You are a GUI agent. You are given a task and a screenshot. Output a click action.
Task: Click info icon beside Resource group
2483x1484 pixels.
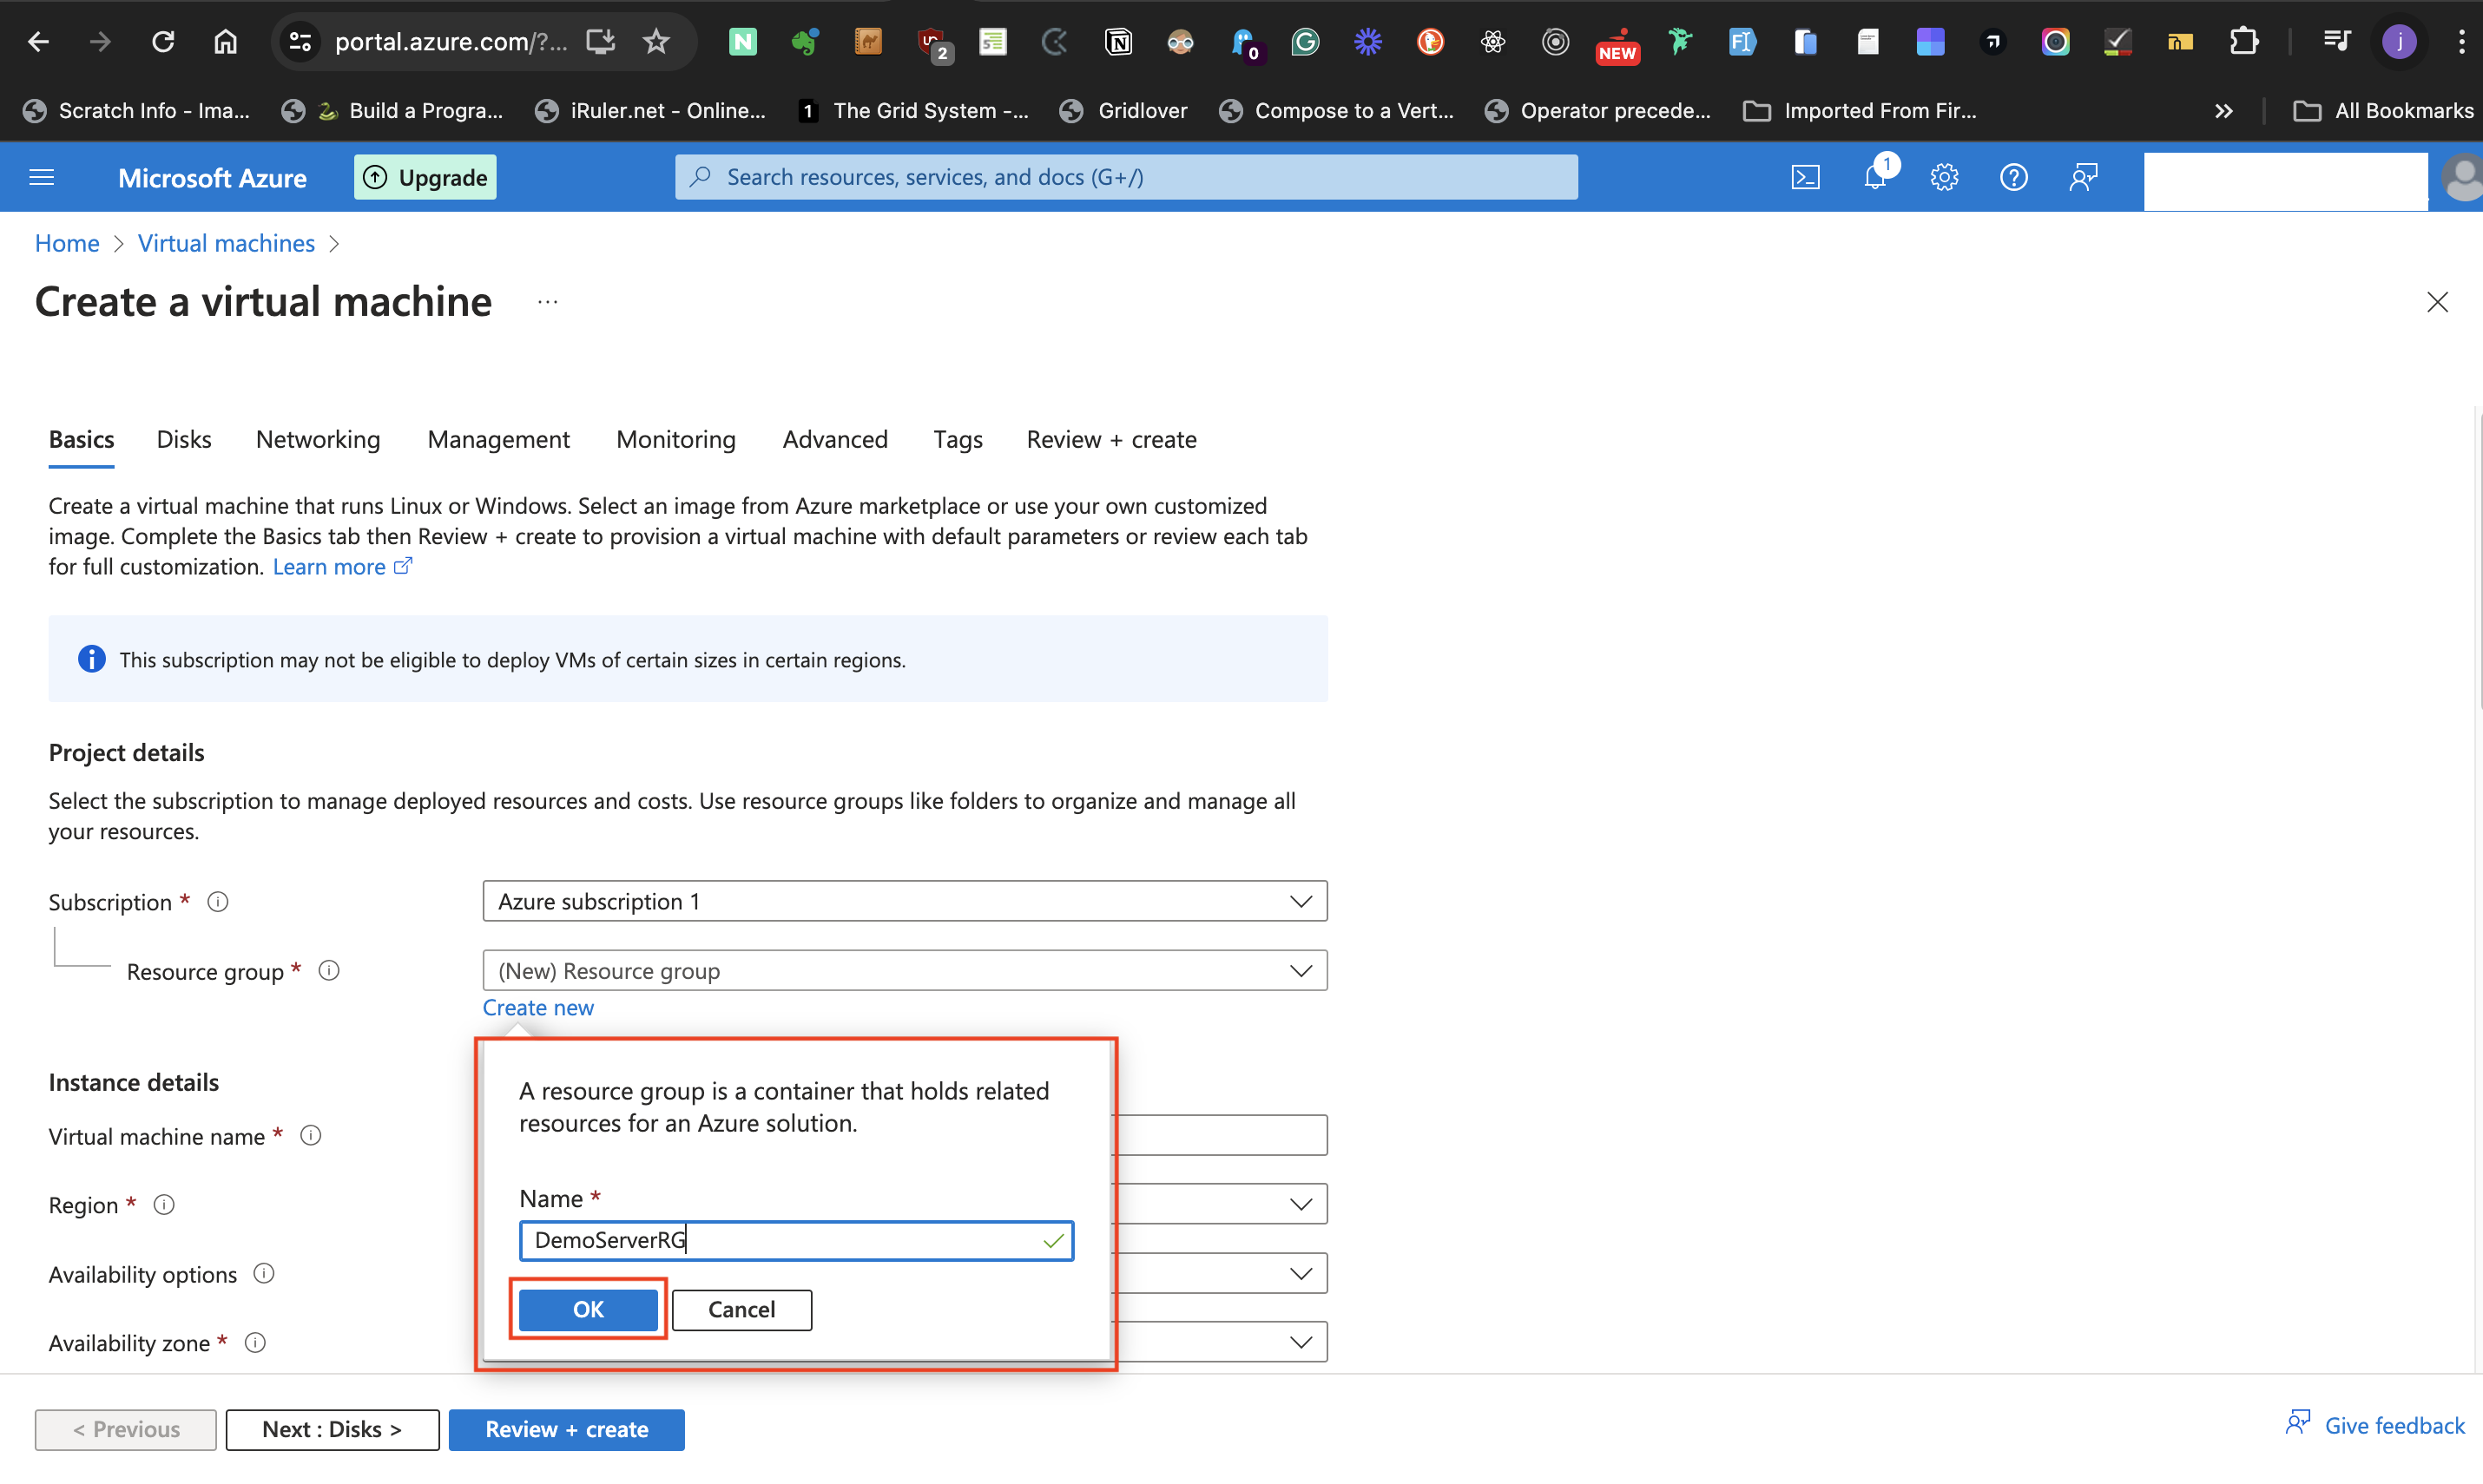tap(329, 970)
